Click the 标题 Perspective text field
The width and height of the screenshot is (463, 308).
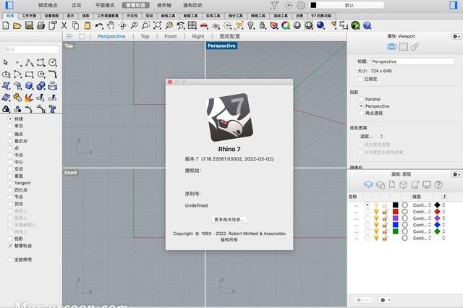(x=412, y=61)
